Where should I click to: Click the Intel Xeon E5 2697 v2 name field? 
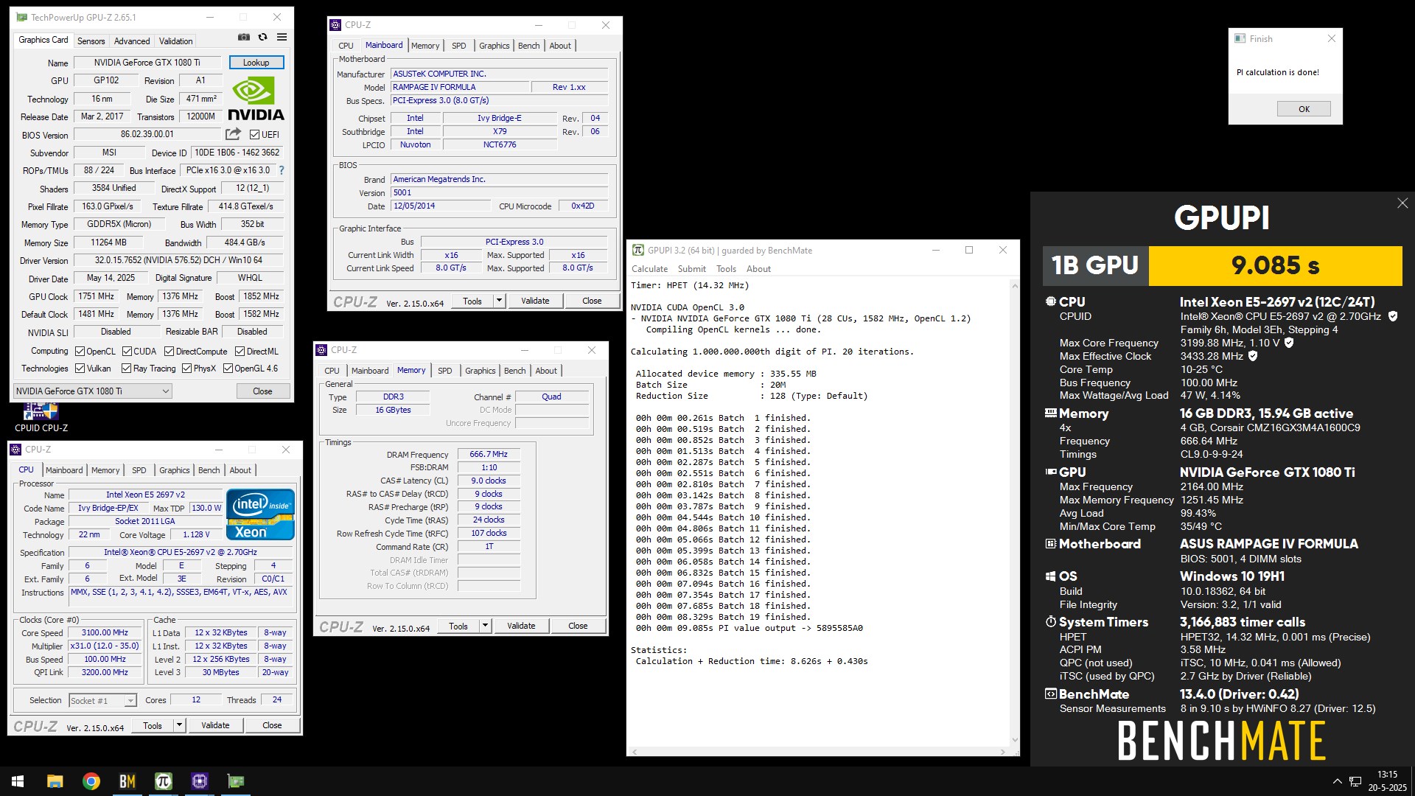click(x=145, y=495)
